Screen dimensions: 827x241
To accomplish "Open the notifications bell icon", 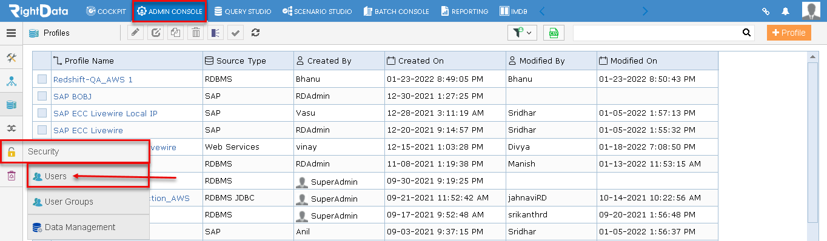I will tap(785, 11).
